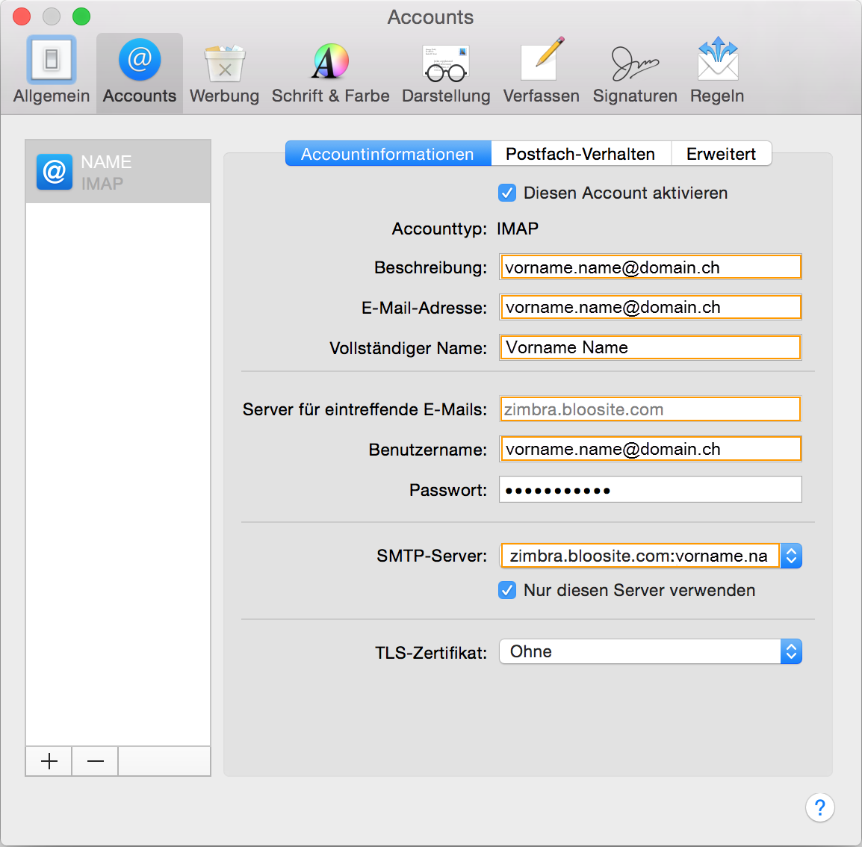Select the NAME IMAP account in list
This screenshot has width=862, height=847.
pyautogui.click(x=118, y=172)
